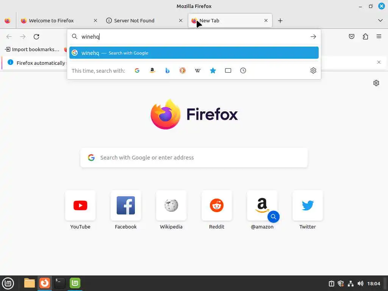This screenshot has width=388, height=291.
Task: Click the Go arrow in address bar
Action: (x=313, y=37)
